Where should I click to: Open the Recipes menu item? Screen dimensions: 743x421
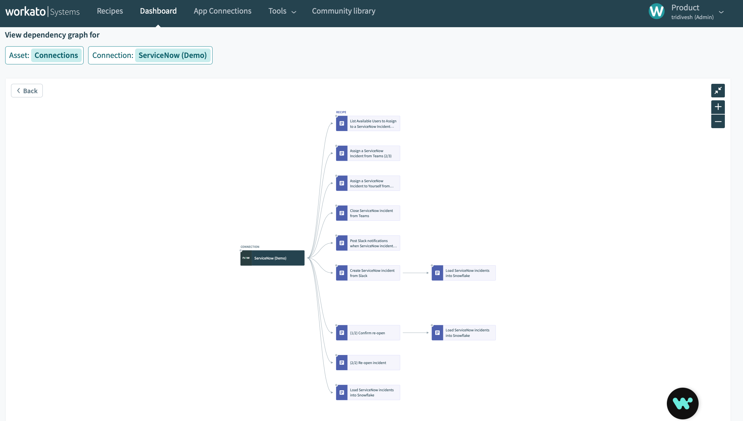click(110, 11)
